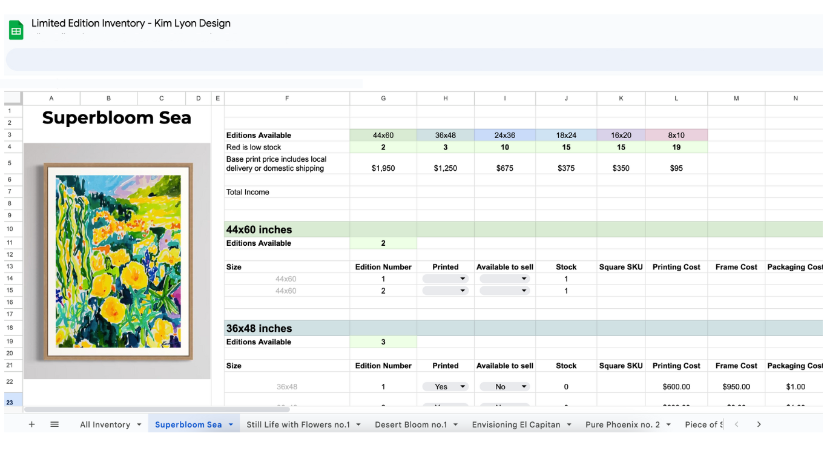Screen dimensions: 827x465
Task: Click the Google Sheets logo icon
Action: 16,30
